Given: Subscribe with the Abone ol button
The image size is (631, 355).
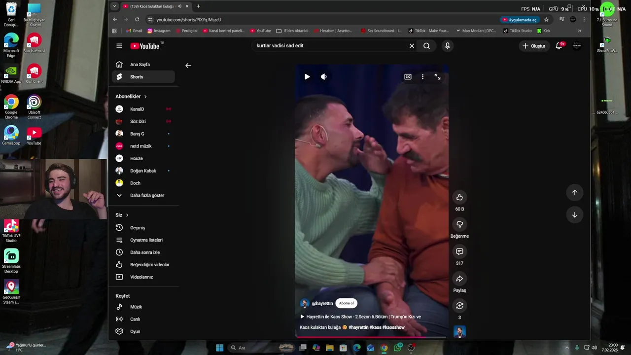Looking at the screenshot, I should pos(346,303).
